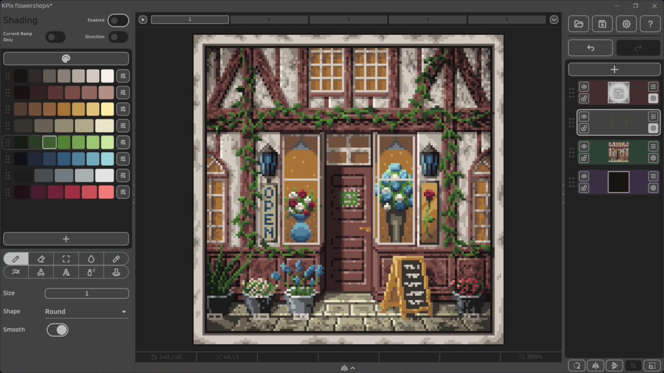The width and height of the screenshot is (664, 373).
Task: Save the project with the floppy disk icon
Action: click(602, 24)
